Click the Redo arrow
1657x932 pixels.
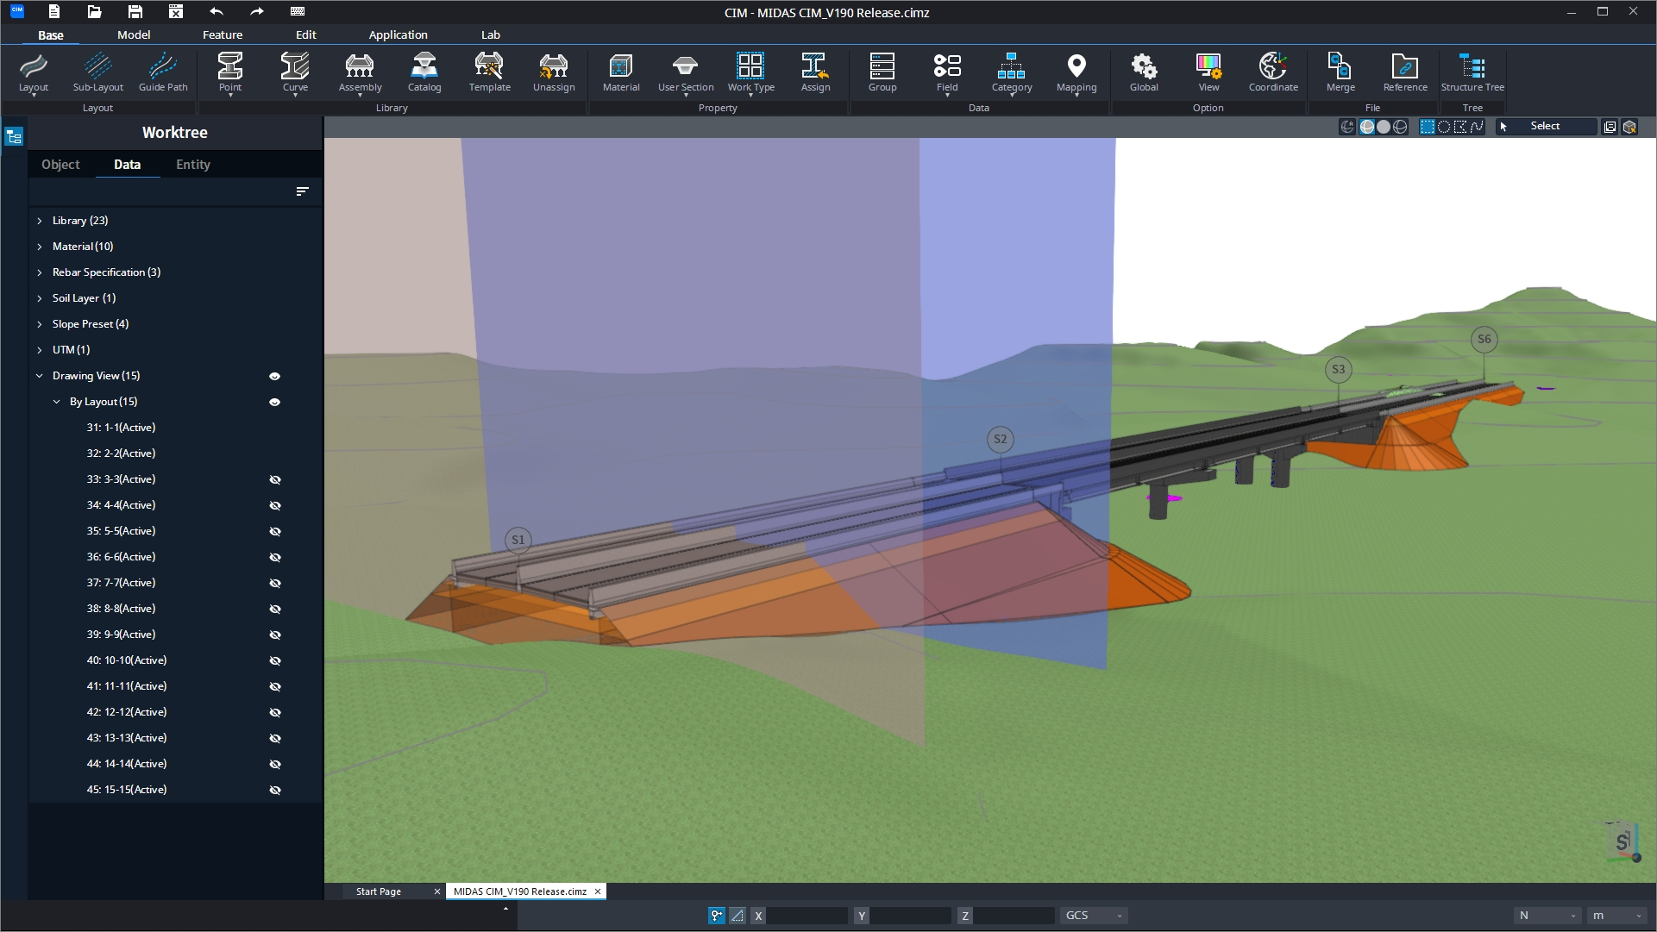[x=257, y=11]
